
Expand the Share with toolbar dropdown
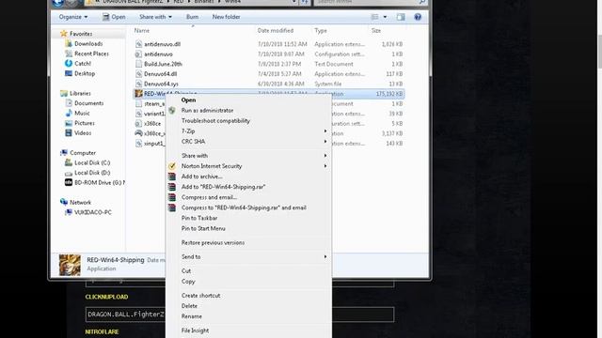click(155, 17)
